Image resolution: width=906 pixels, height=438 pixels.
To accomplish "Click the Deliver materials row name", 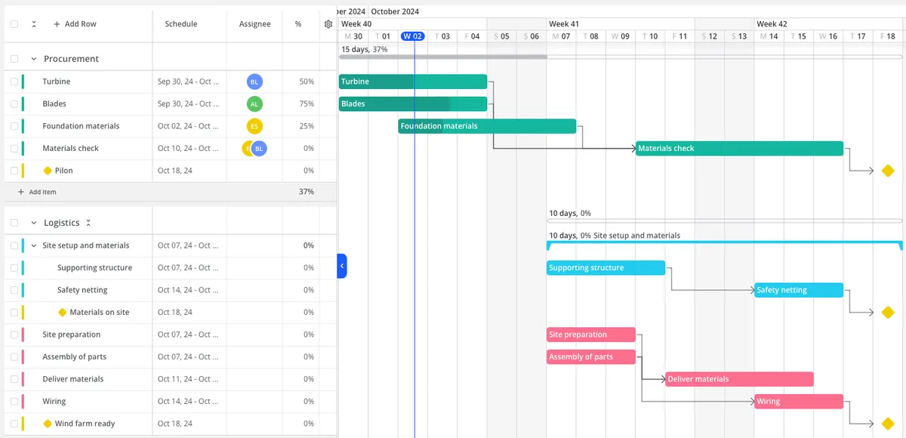I will pos(73,379).
